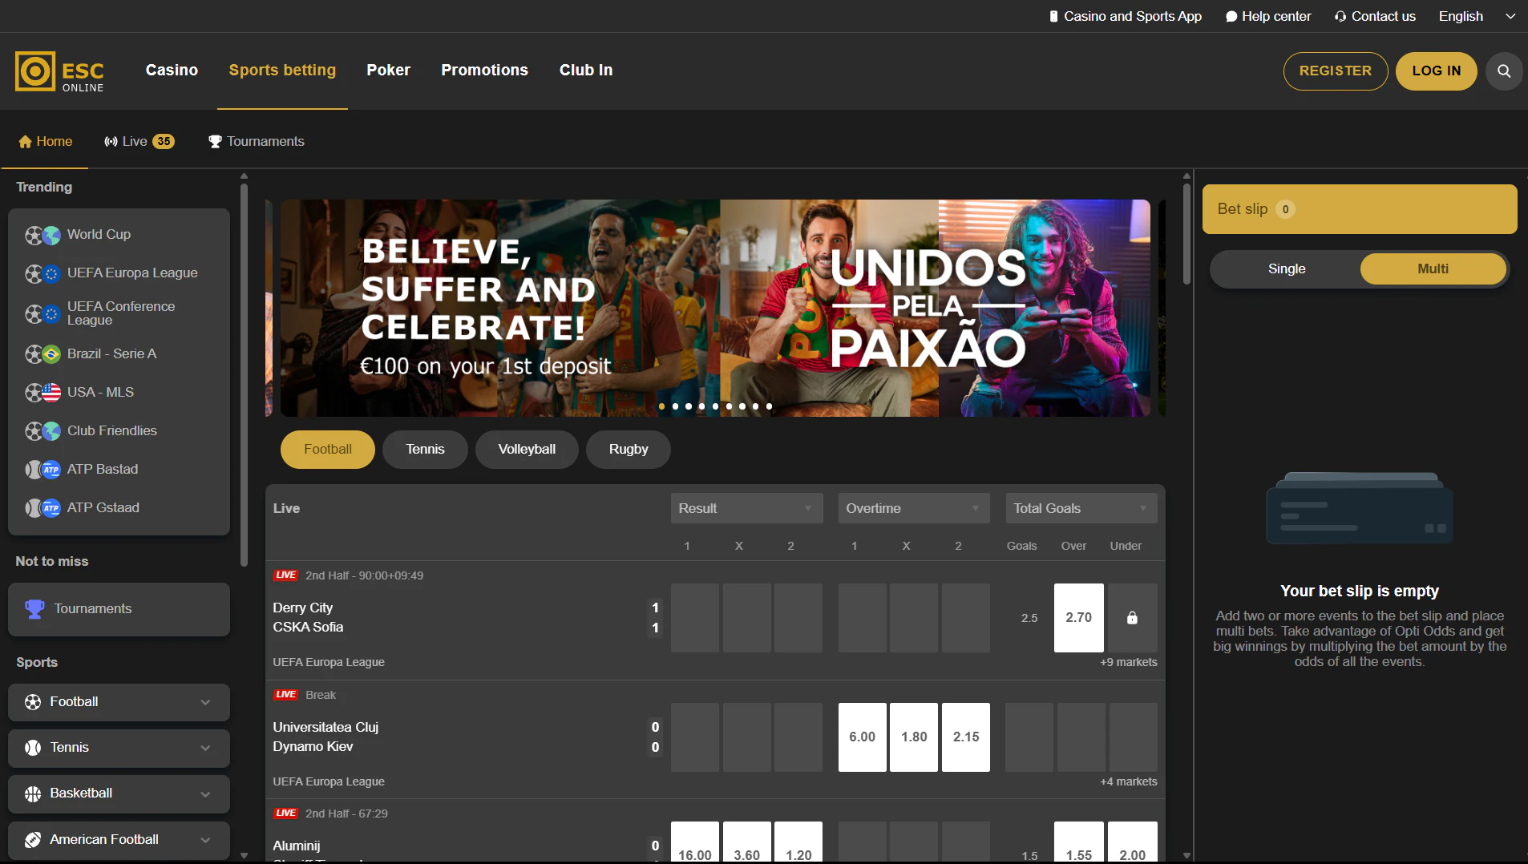Click the main content vertical scrollbar
This screenshot has width=1528, height=864.
1186,235
